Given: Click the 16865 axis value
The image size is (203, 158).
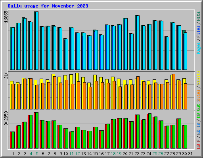Looking at the screenshot, I should (6, 17).
